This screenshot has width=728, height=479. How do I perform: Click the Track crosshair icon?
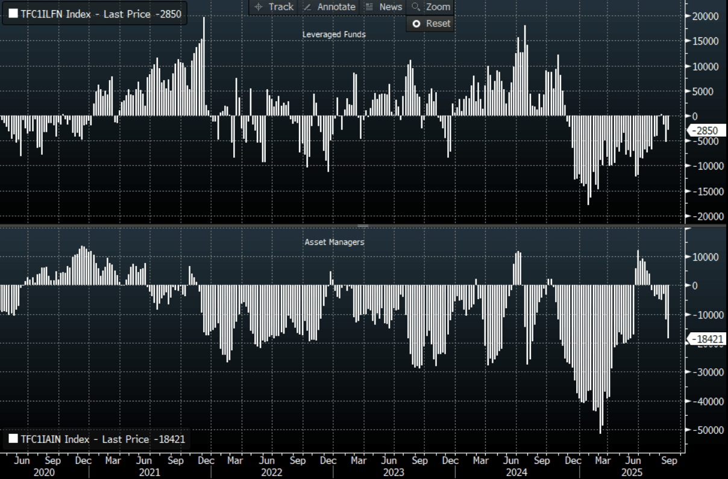point(259,7)
